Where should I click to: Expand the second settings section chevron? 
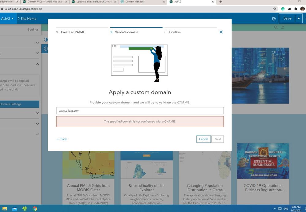(x=37, y=53)
